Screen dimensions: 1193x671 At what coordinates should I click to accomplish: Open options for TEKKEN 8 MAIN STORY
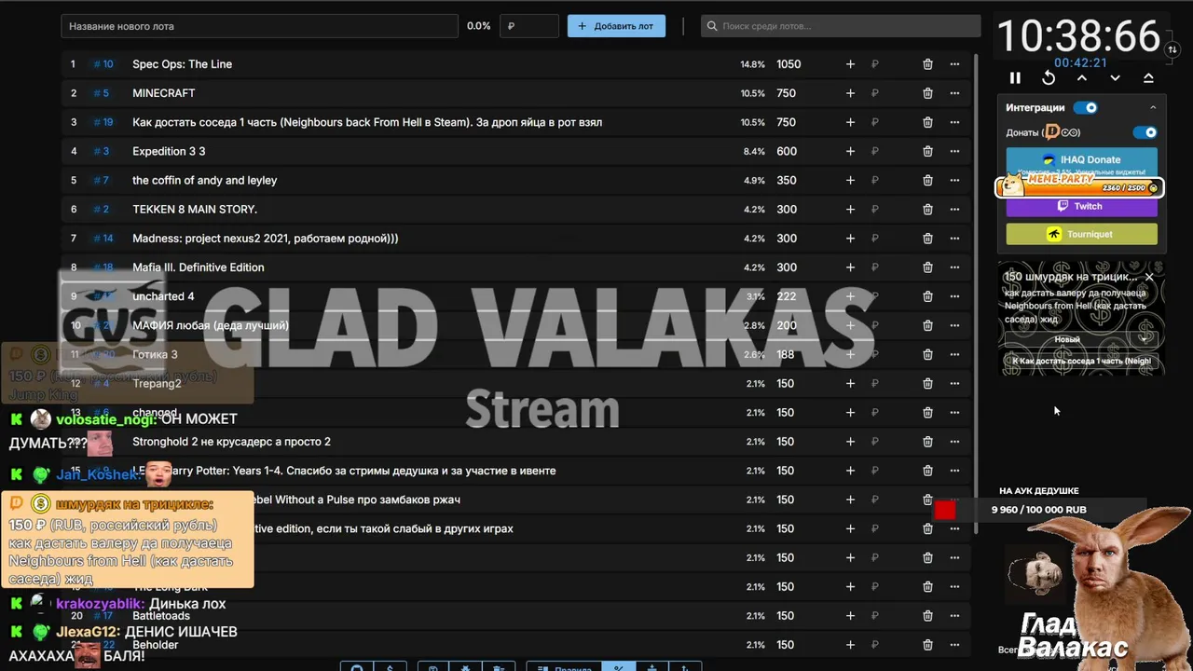954,209
